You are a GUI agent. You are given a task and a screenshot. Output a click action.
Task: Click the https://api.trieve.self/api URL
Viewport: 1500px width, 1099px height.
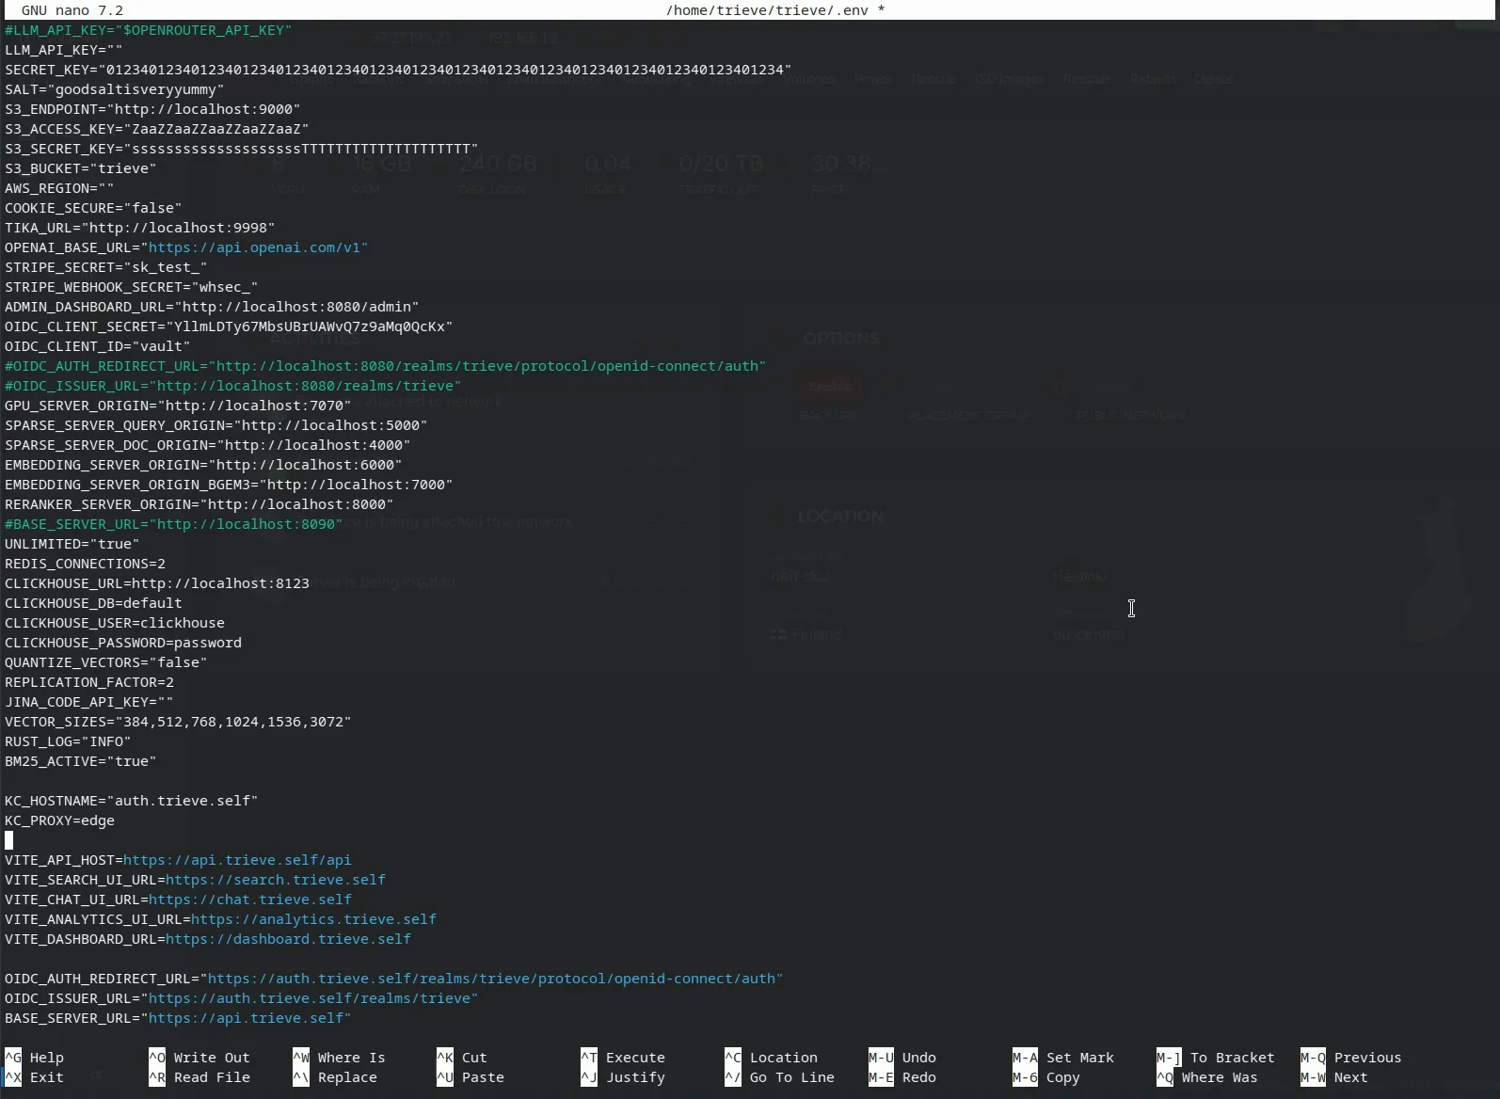(237, 860)
